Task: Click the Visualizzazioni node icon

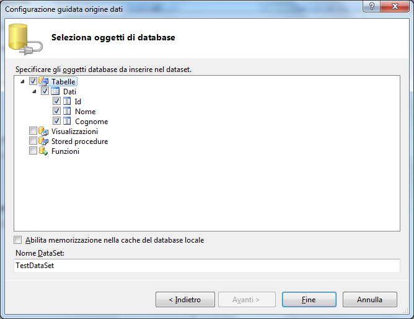Action: (x=43, y=131)
